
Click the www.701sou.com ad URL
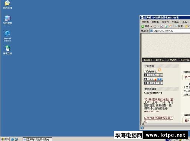point(152,111)
